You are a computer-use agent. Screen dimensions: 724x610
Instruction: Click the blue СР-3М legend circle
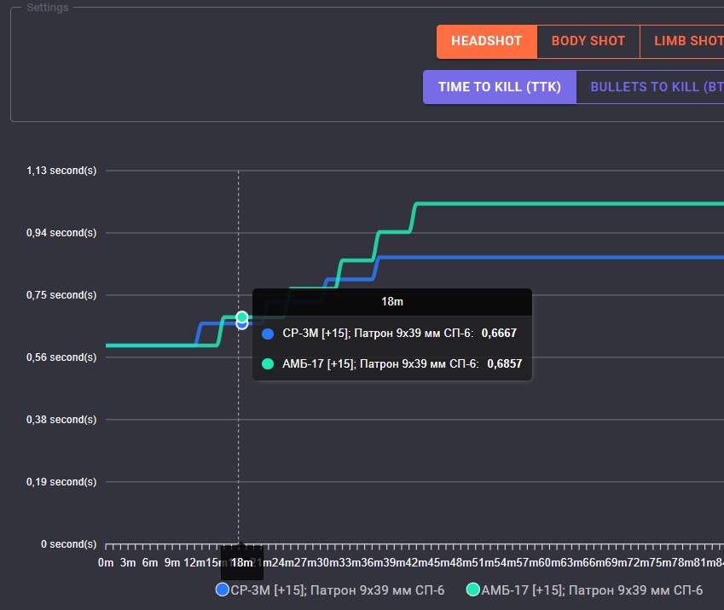pos(223,590)
